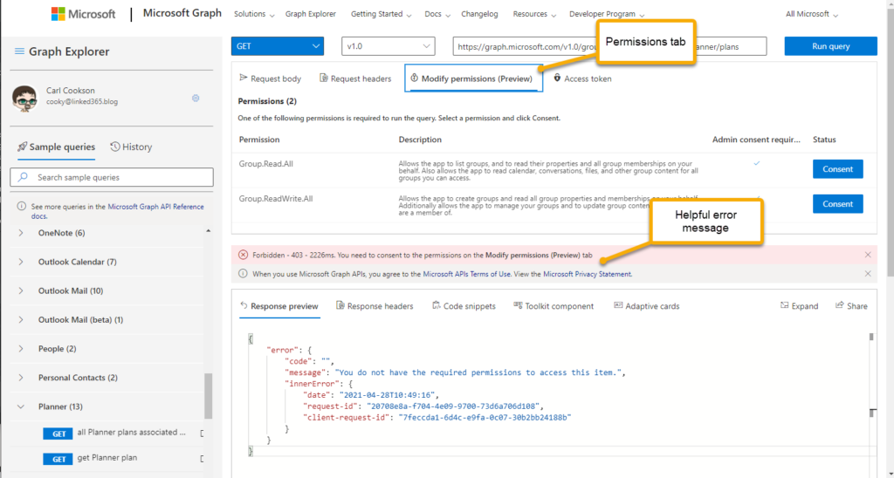Click the Microsoft logo
The height and width of the screenshot is (478, 894).
tap(83, 14)
